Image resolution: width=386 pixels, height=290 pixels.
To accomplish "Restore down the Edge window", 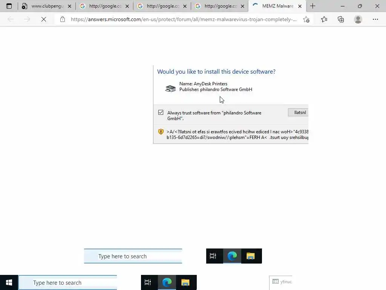I will (360, 6).
